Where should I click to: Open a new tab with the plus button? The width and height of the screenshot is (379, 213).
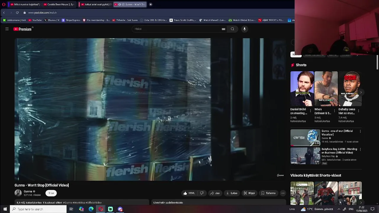(150, 4)
